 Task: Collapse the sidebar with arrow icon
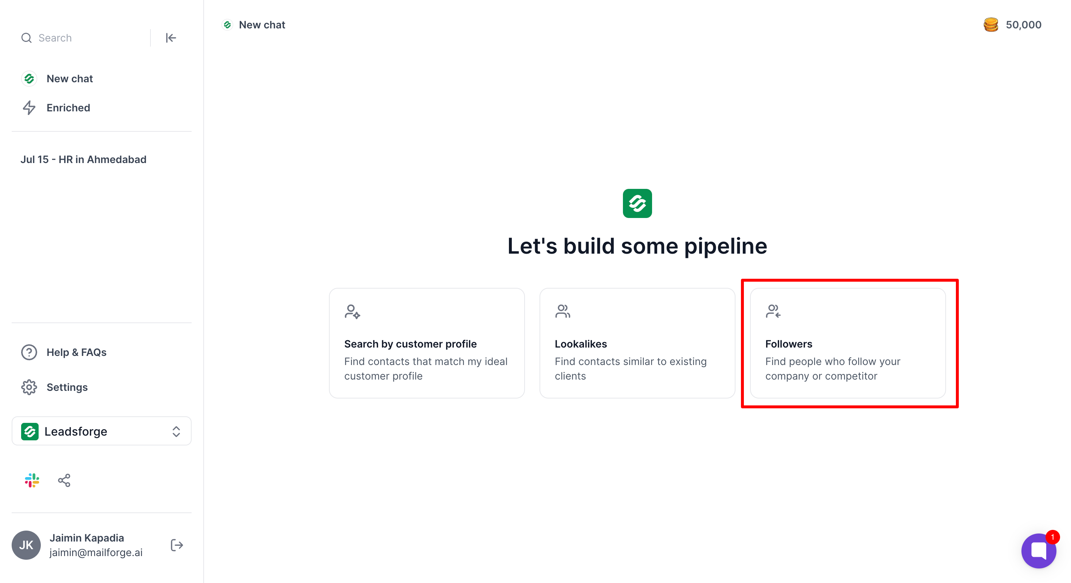pyautogui.click(x=170, y=38)
